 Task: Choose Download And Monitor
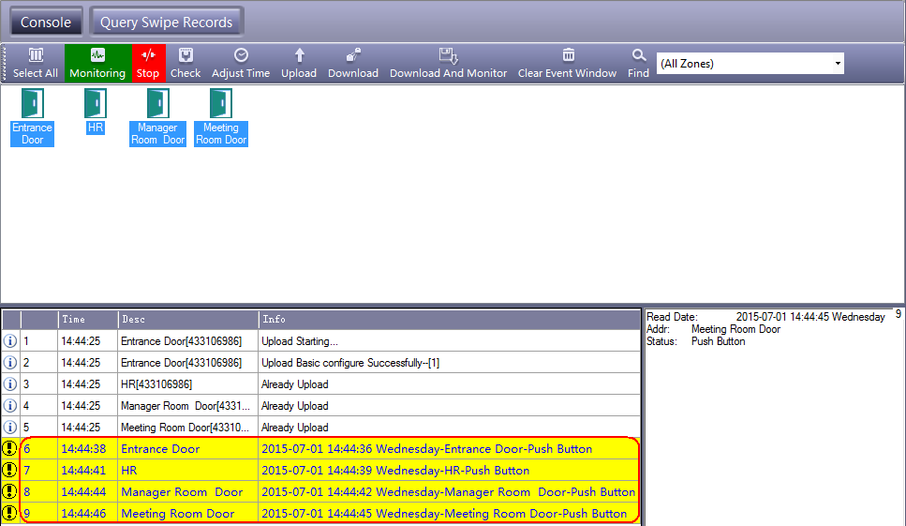(x=448, y=63)
